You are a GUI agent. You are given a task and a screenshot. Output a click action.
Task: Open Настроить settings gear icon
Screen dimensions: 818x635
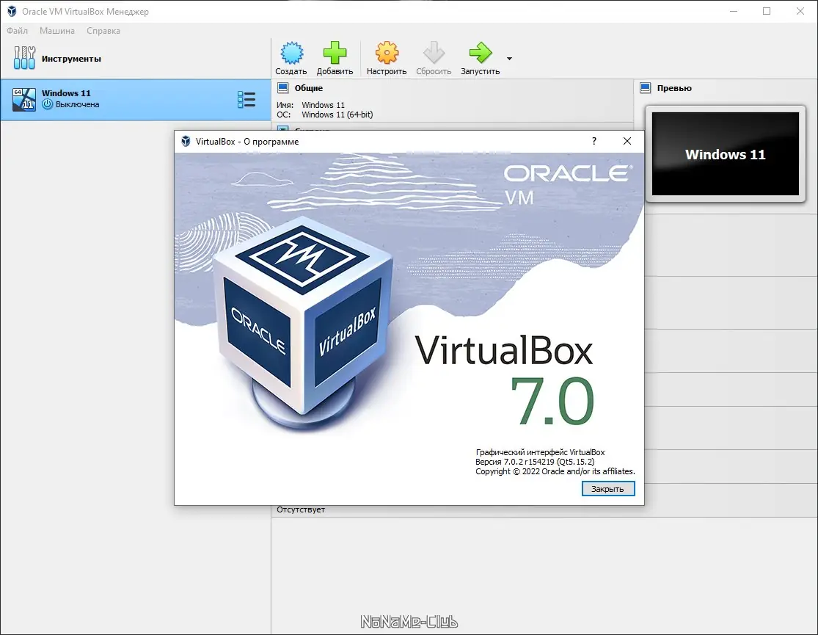point(387,53)
